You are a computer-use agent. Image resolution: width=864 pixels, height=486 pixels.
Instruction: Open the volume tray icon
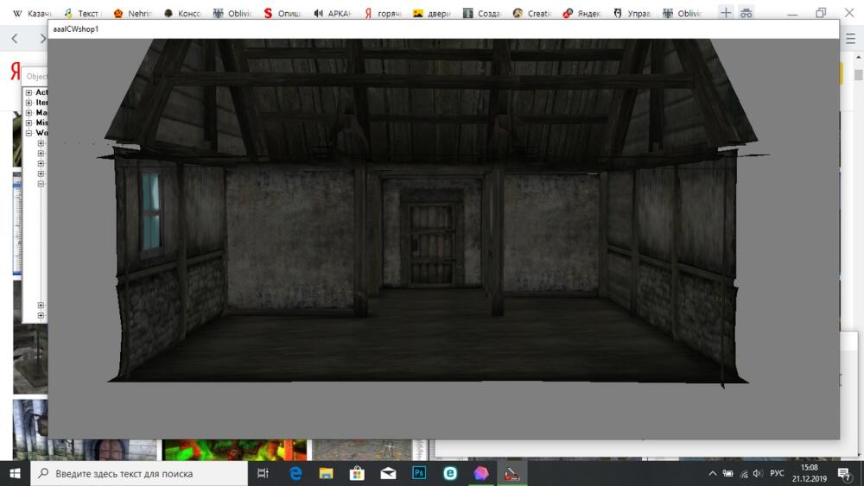759,473
